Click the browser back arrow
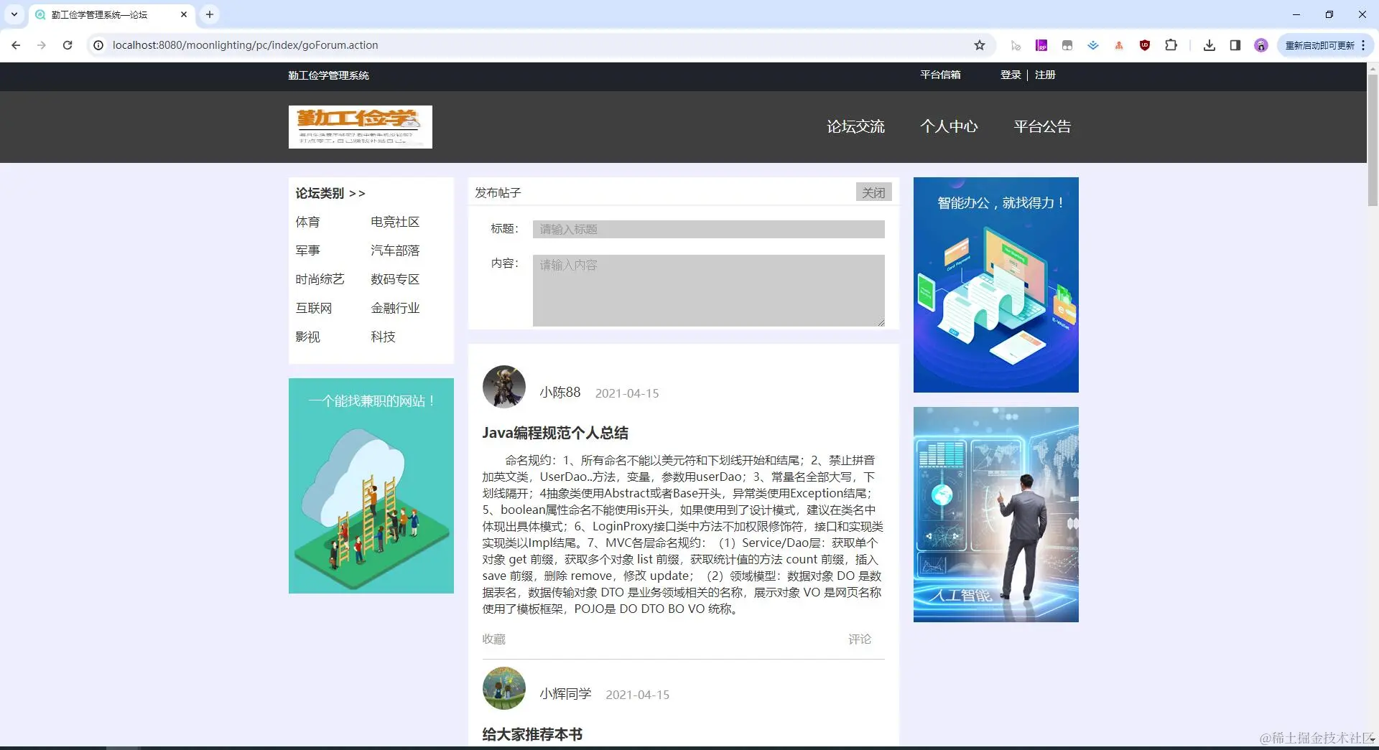1379x750 pixels. (x=16, y=45)
